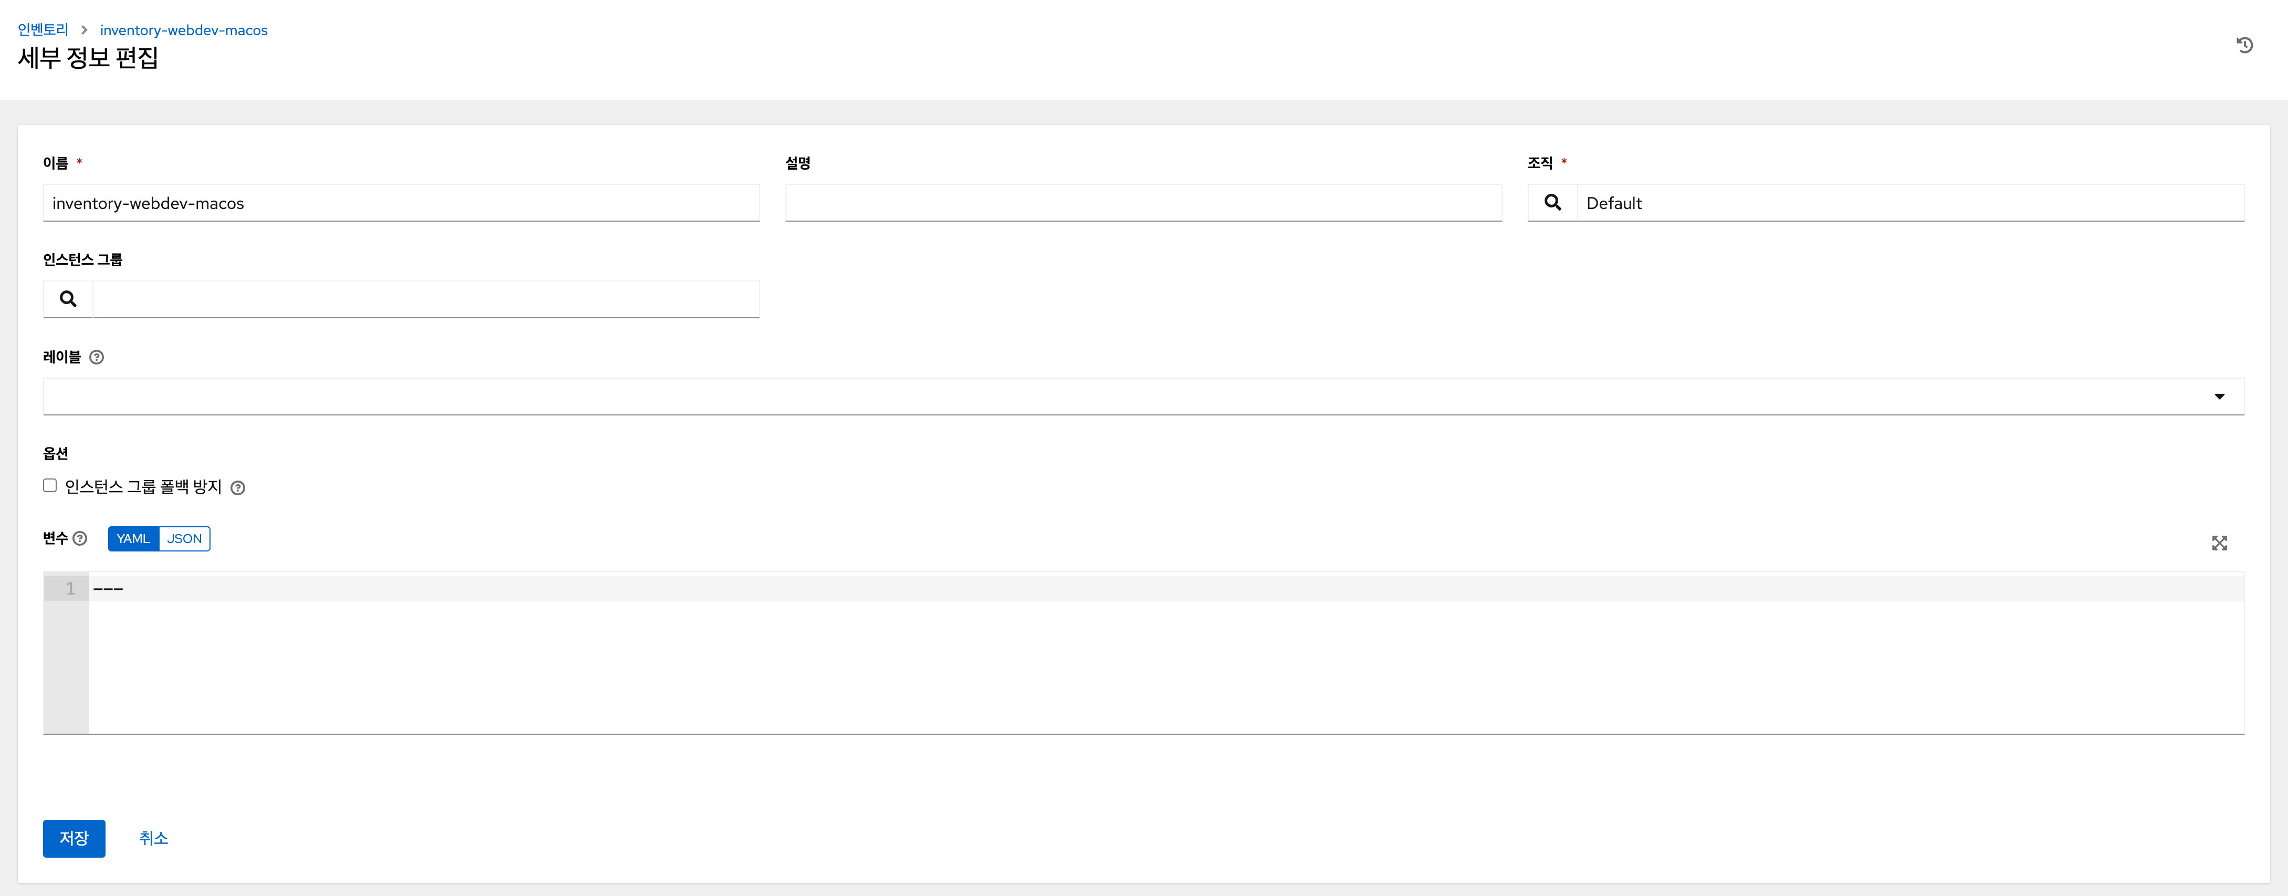
Task: Open the help icon next to 레이블
Action: [97, 357]
